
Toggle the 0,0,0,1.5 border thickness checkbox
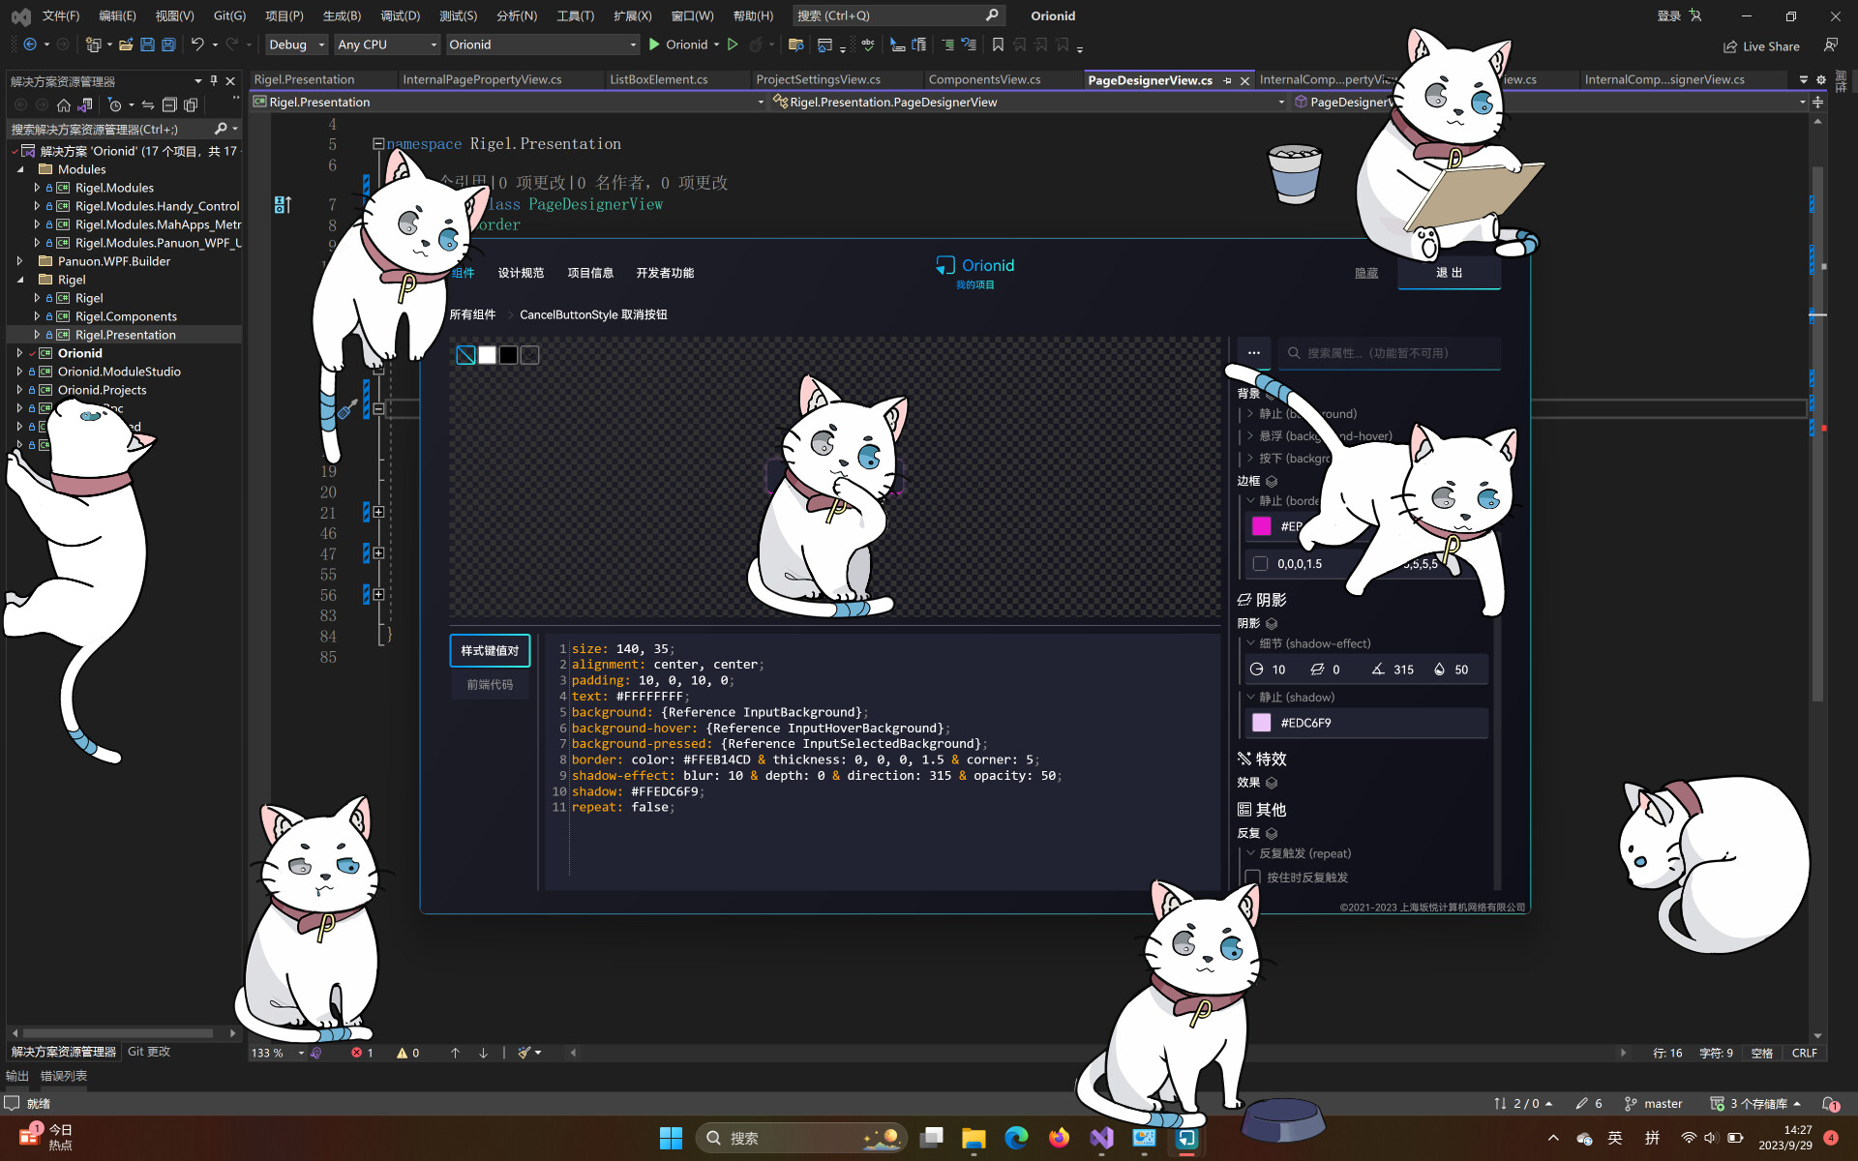point(1260,563)
